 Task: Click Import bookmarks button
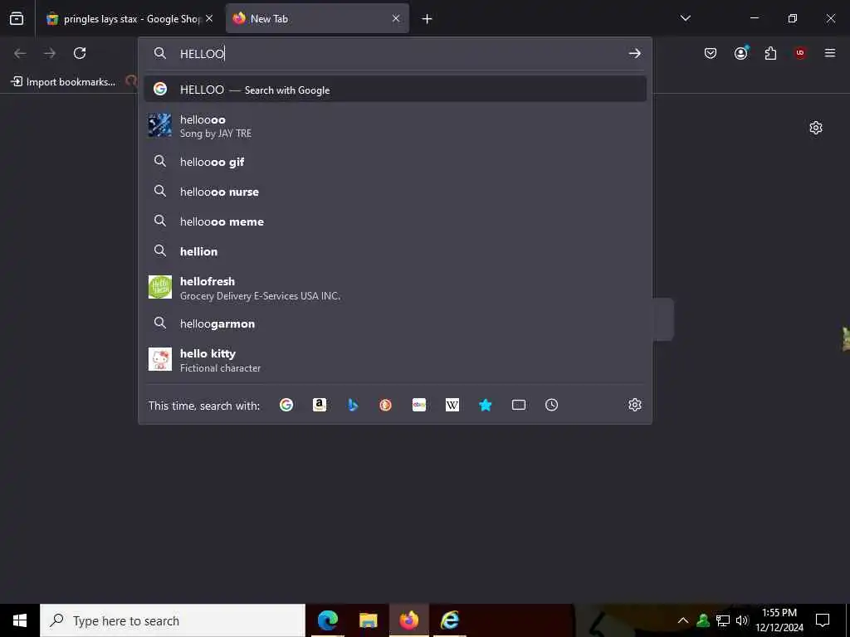tap(63, 82)
